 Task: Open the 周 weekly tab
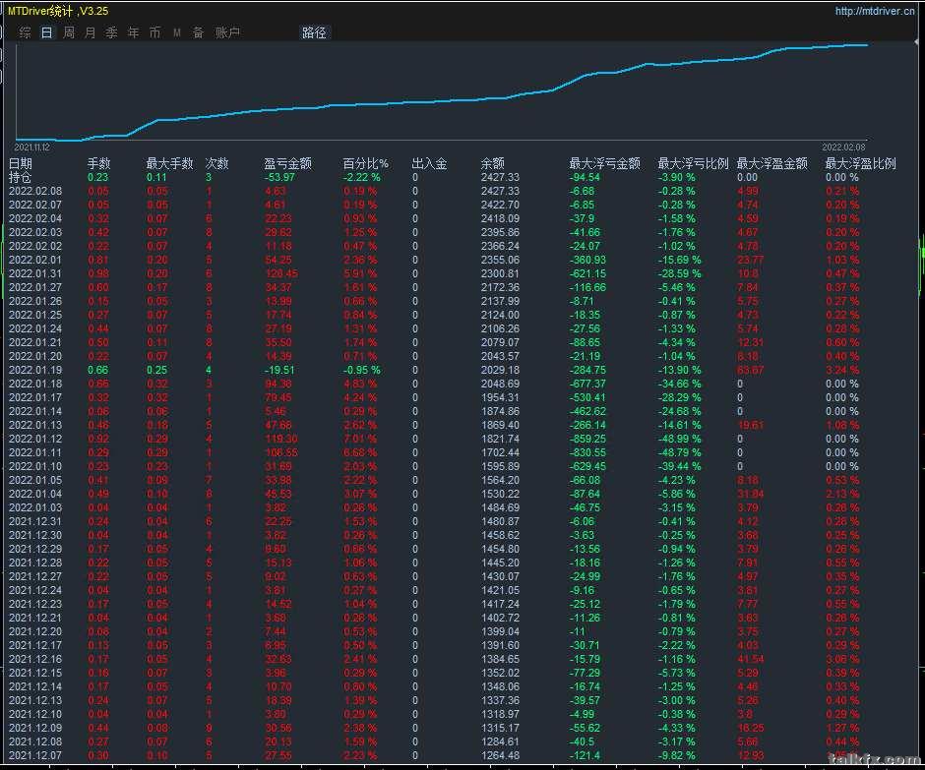(x=69, y=32)
